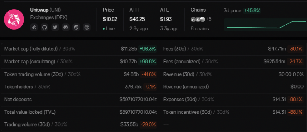Select the 'Total value locked (TVL)' label
307x132 pixels.
pos(30,112)
